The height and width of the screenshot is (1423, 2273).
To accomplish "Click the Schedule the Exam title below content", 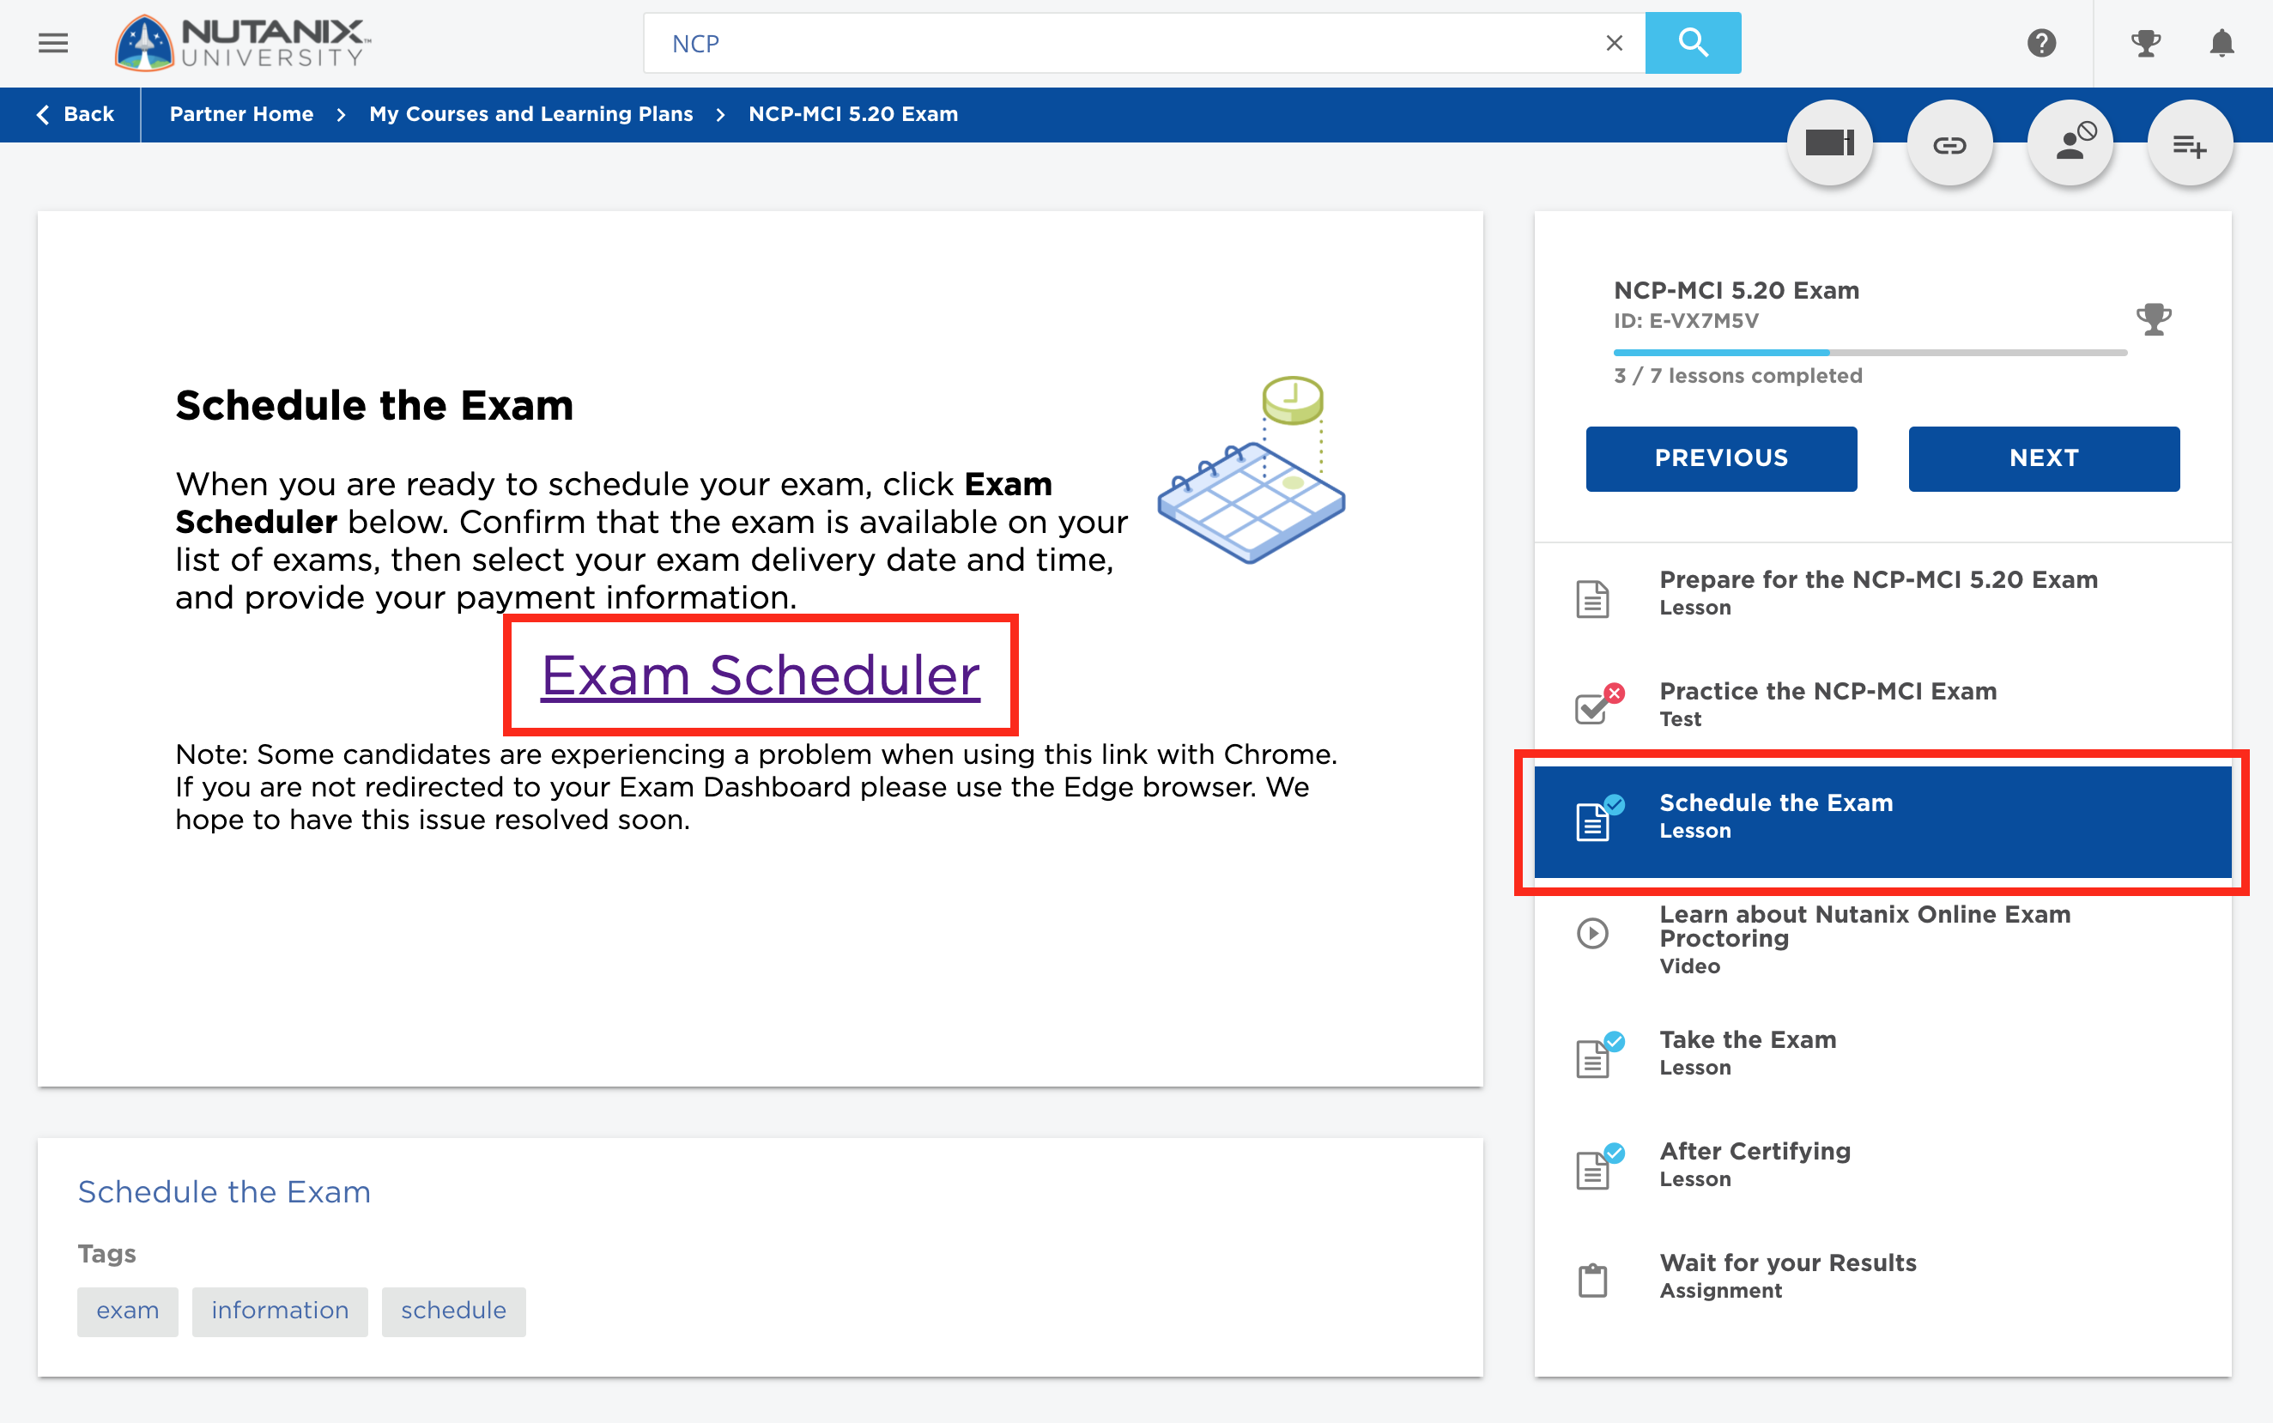I will [224, 1191].
